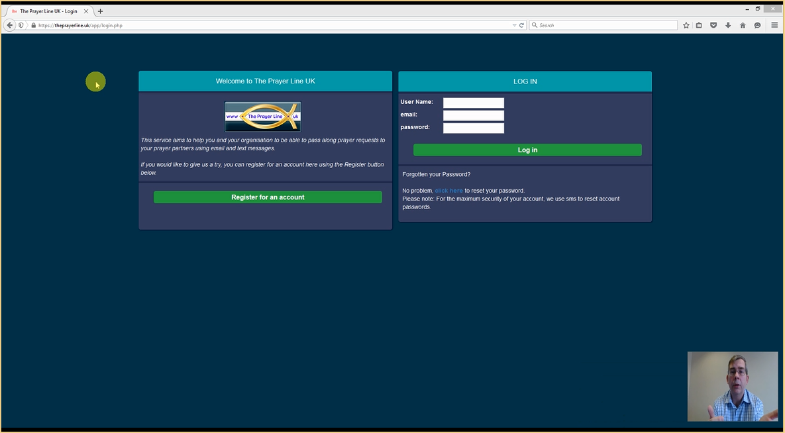Click the 'Forgotten your Password?' text
This screenshot has width=785, height=433.
[437, 174]
